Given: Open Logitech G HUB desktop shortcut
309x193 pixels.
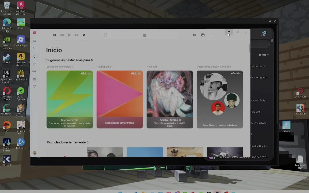Looking at the screenshot, I should [300, 162].
